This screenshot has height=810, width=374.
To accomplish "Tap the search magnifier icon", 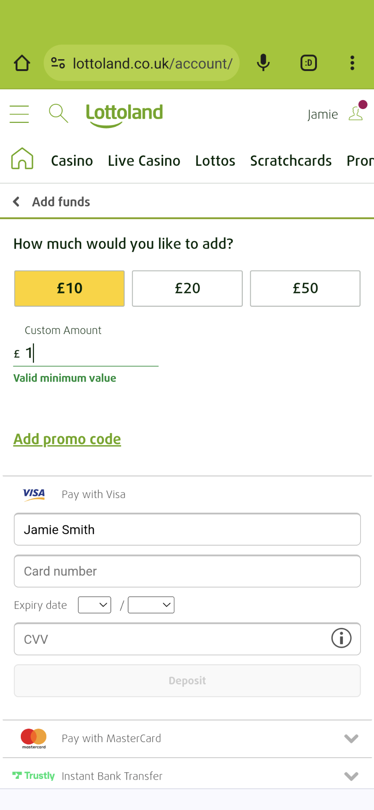I will pyautogui.click(x=58, y=114).
